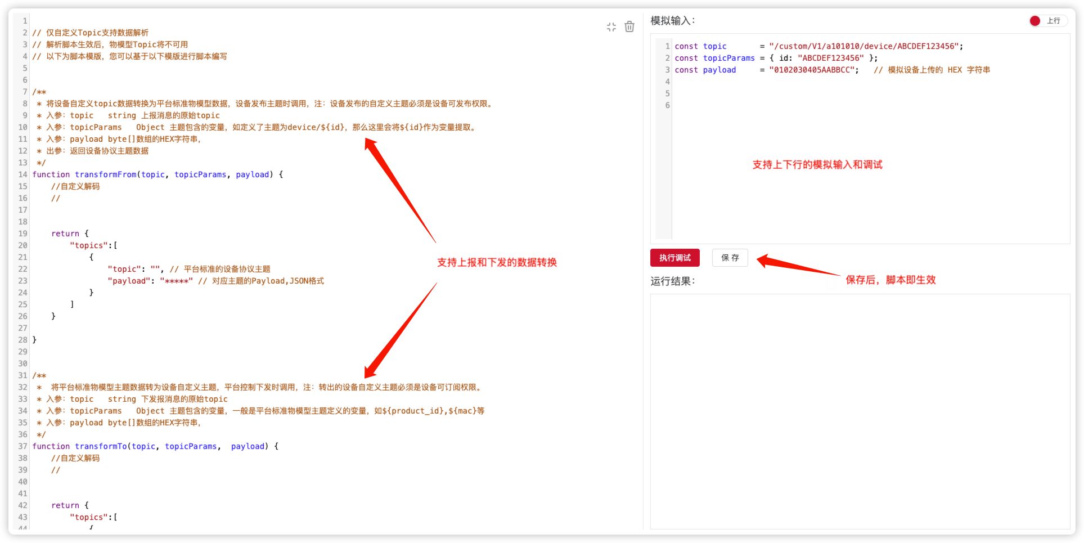Click the //自定义解码 comment on line 15
Image resolution: width=1084 pixels, height=543 pixels.
click(75, 186)
